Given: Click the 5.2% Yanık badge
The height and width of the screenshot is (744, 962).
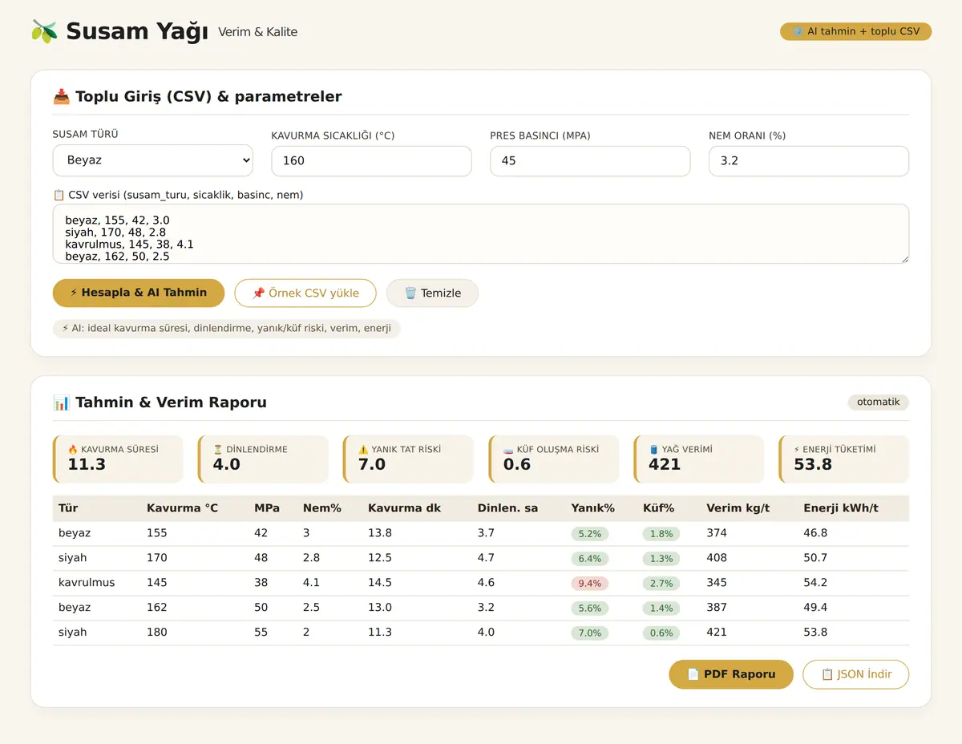Looking at the screenshot, I should click(x=590, y=534).
